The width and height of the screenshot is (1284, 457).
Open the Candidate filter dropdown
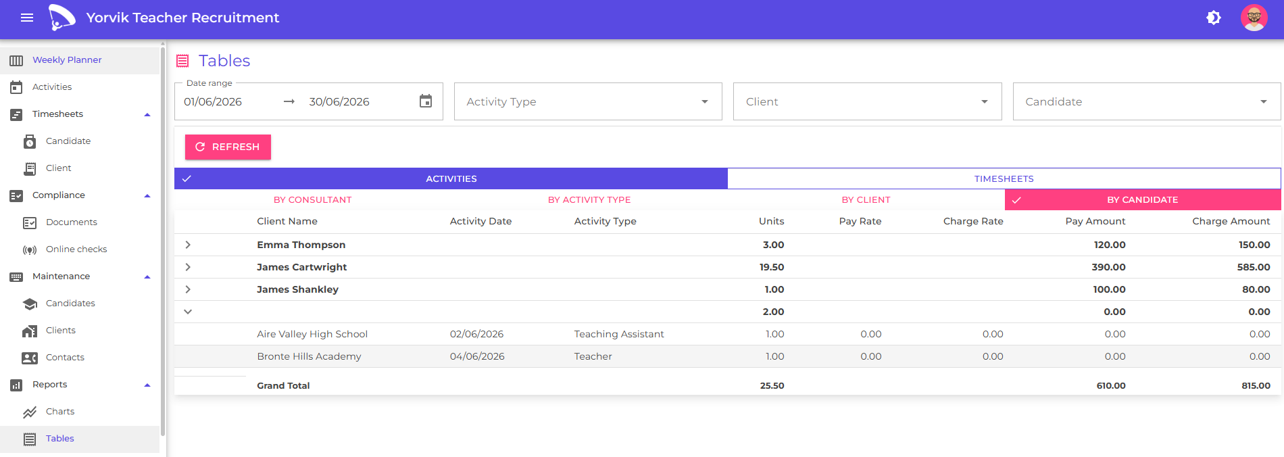[x=1146, y=101]
